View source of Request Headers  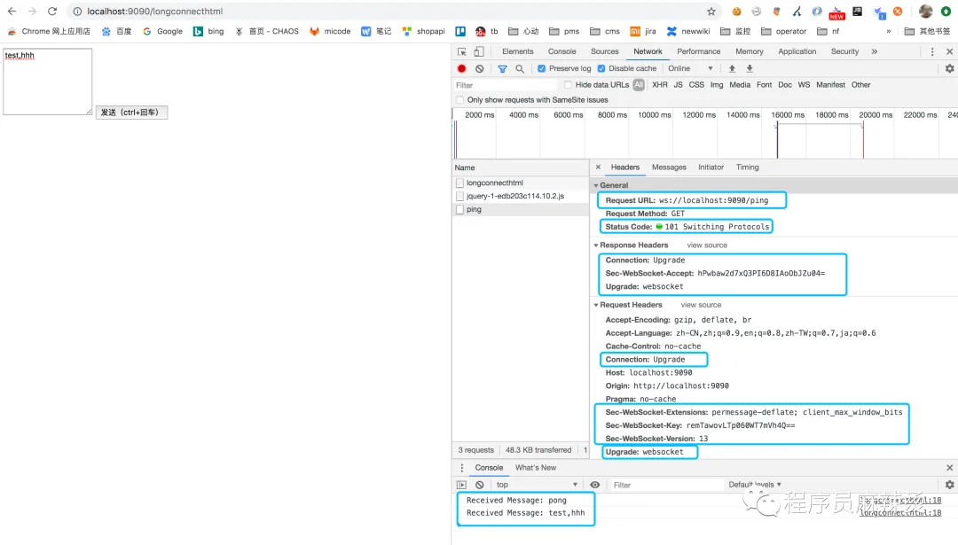tap(701, 305)
